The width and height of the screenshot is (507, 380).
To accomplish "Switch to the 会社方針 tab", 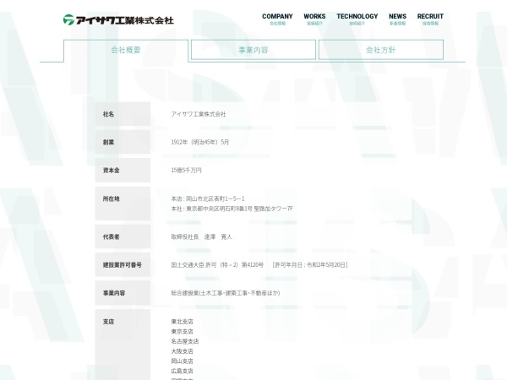I will (380, 50).
